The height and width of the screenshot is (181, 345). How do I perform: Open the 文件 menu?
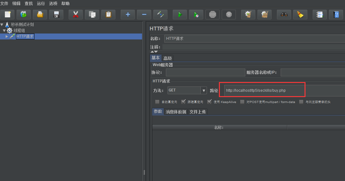4,3
